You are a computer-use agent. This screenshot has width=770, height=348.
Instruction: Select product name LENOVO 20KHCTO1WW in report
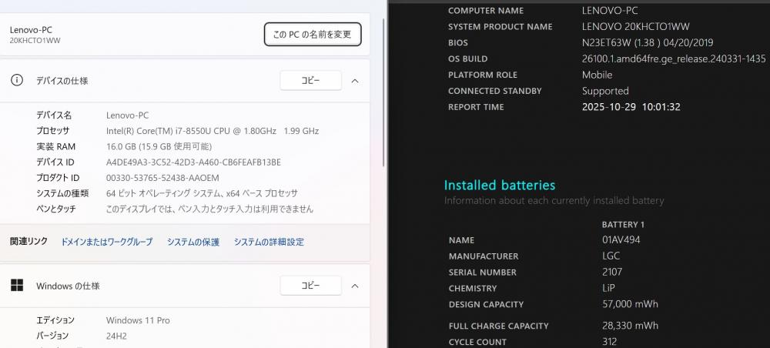(636, 26)
